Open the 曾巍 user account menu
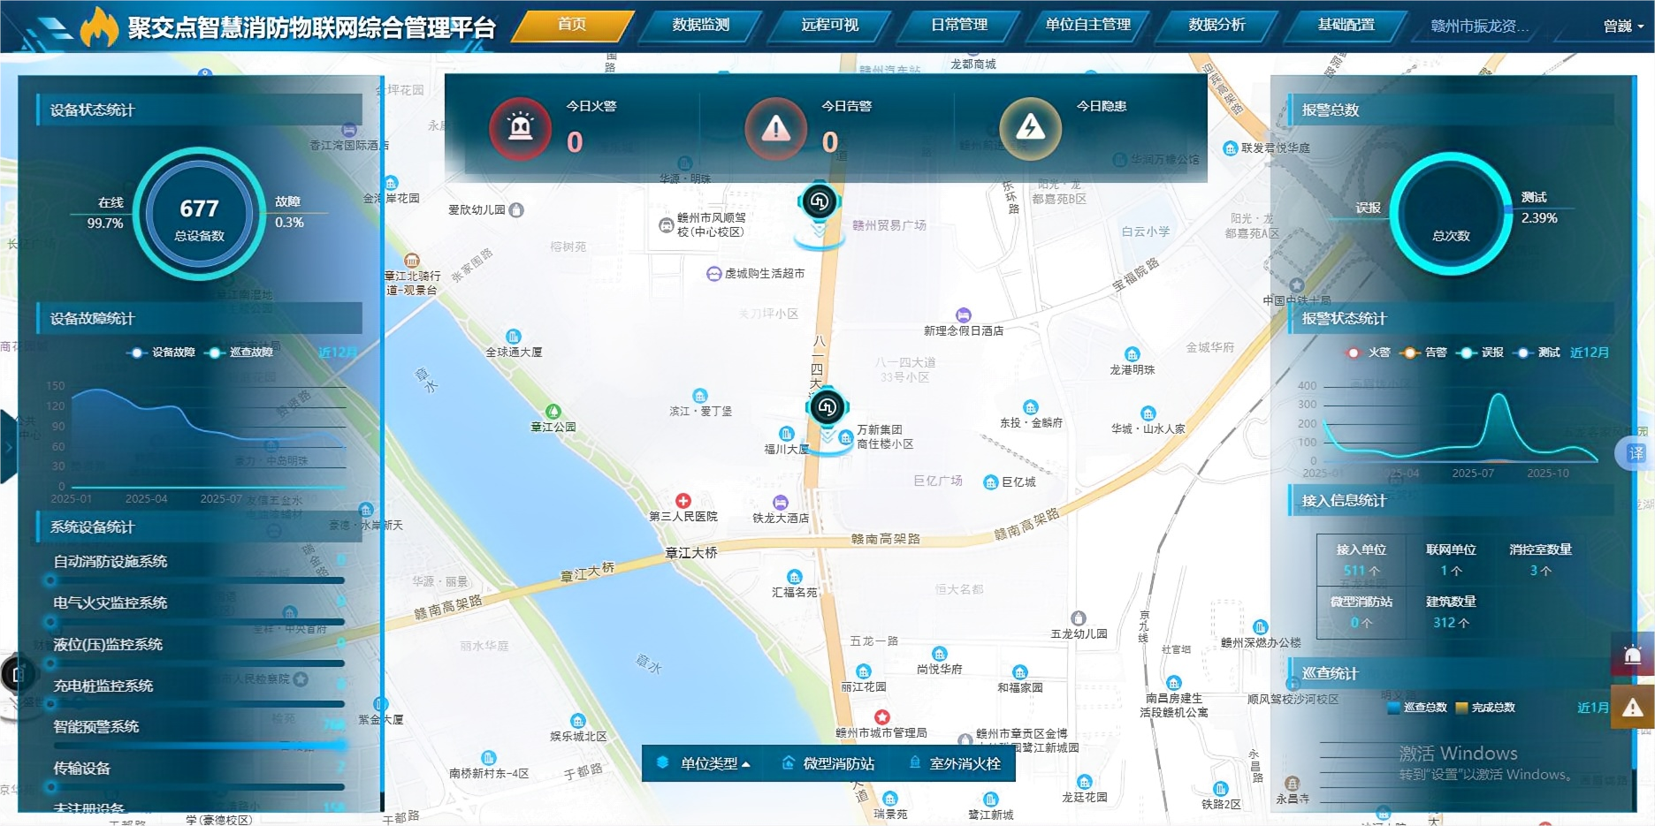The width and height of the screenshot is (1655, 826). pos(1623,27)
